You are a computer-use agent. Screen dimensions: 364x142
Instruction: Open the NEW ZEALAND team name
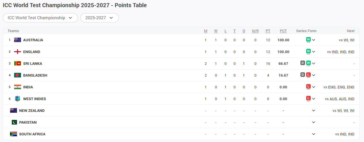pyautogui.click(x=32, y=110)
